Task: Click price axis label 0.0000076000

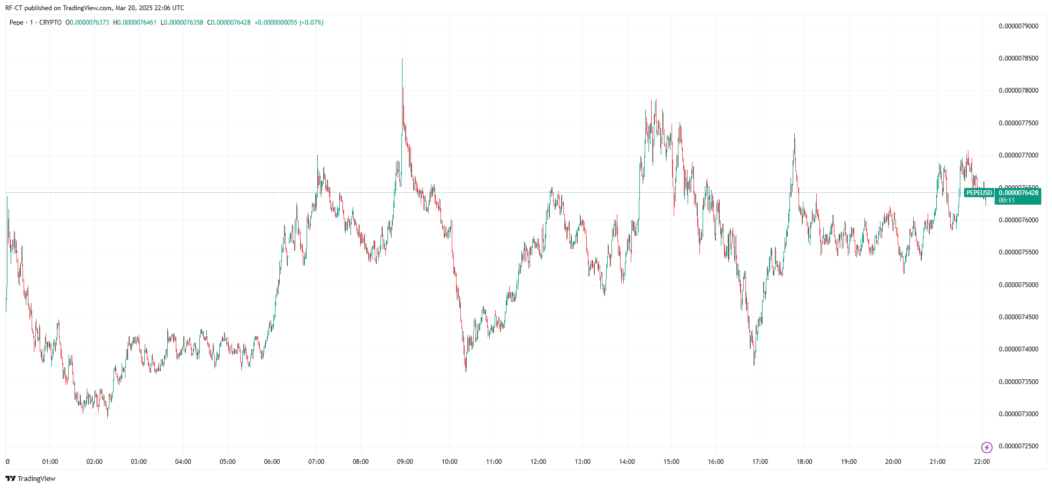Action: coord(1018,220)
